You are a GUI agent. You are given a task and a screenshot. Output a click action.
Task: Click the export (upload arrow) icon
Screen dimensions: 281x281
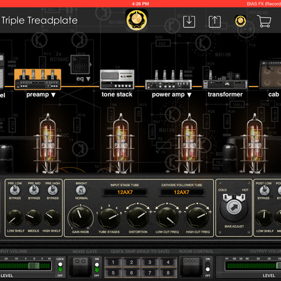tap(215, 22)
